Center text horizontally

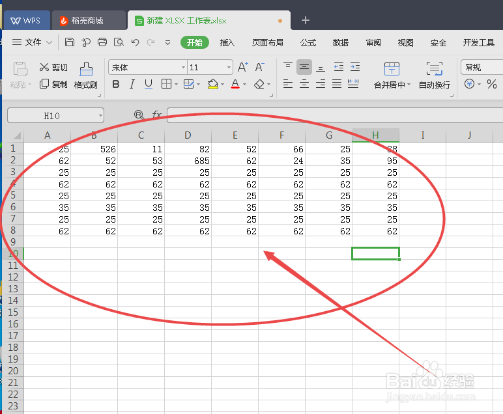pos(304,84)
